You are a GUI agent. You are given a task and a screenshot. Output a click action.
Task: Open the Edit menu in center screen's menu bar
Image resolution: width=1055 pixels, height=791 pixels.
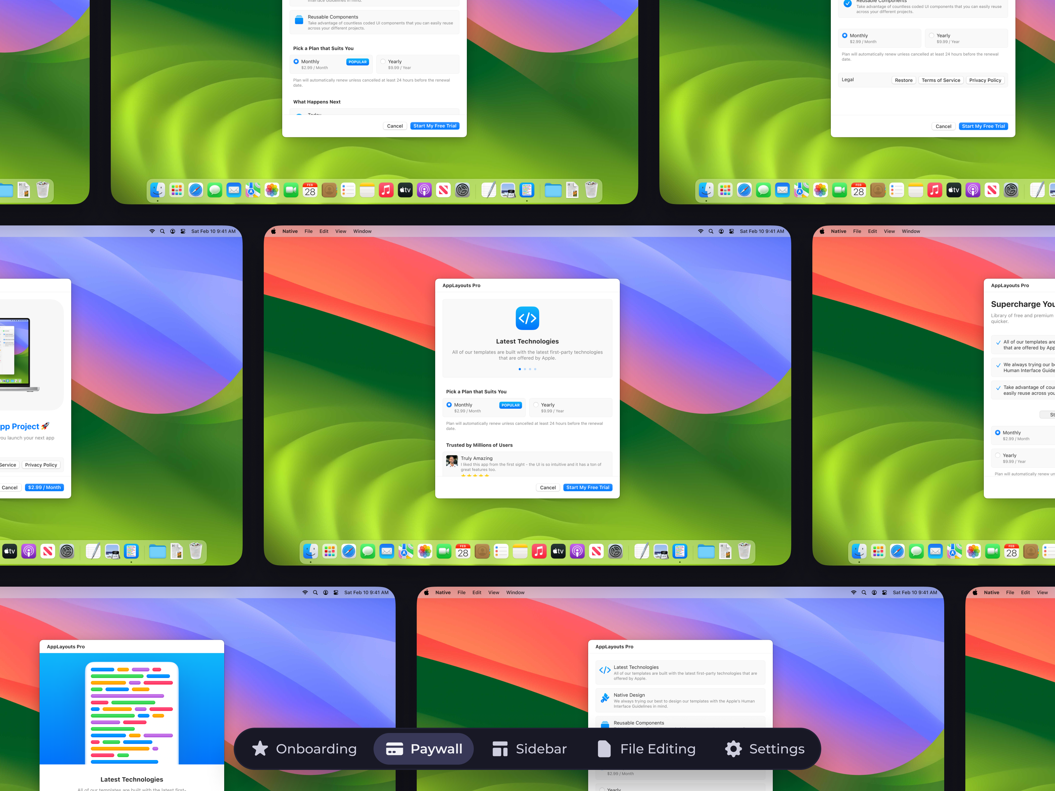(324, 231)
